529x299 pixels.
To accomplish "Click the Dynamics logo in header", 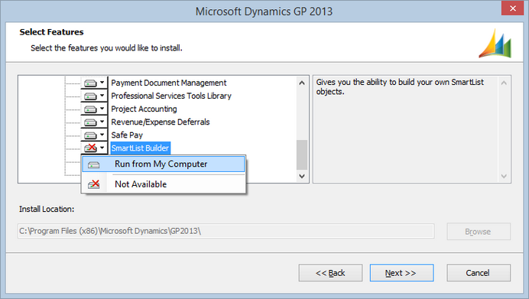I will pos(495,43).
